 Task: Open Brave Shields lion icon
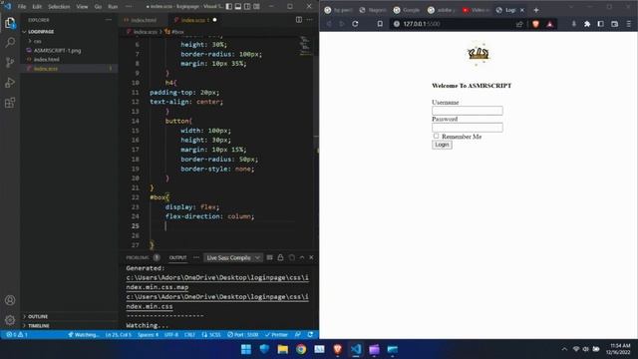[x=536, y=24]
